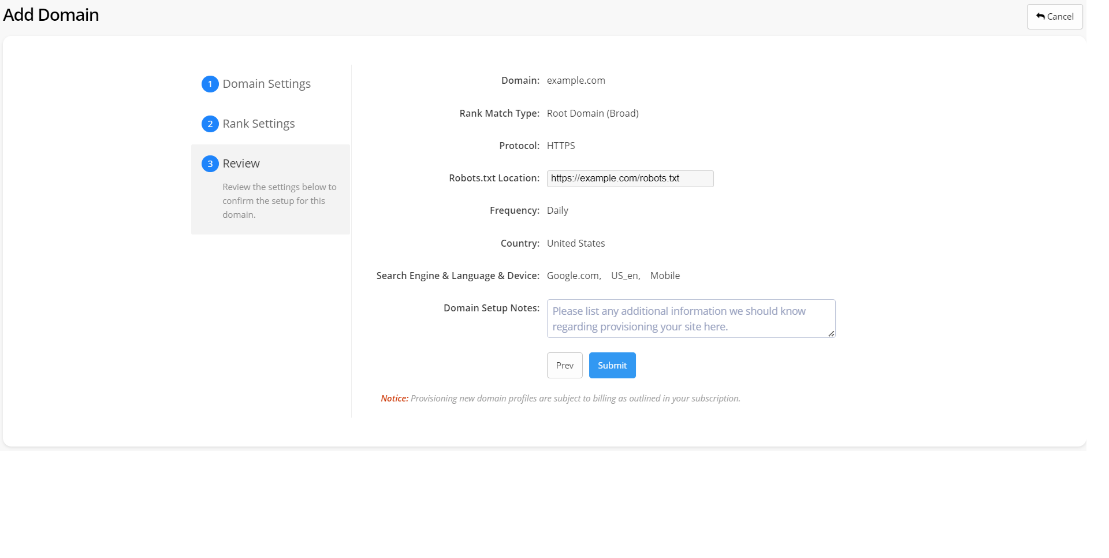Click the HTTPS protocol value
Viewport: 1109px width, 558px height.
tap(561, 146)
